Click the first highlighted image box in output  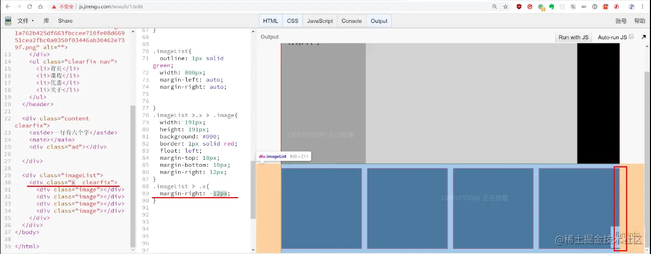321,208
